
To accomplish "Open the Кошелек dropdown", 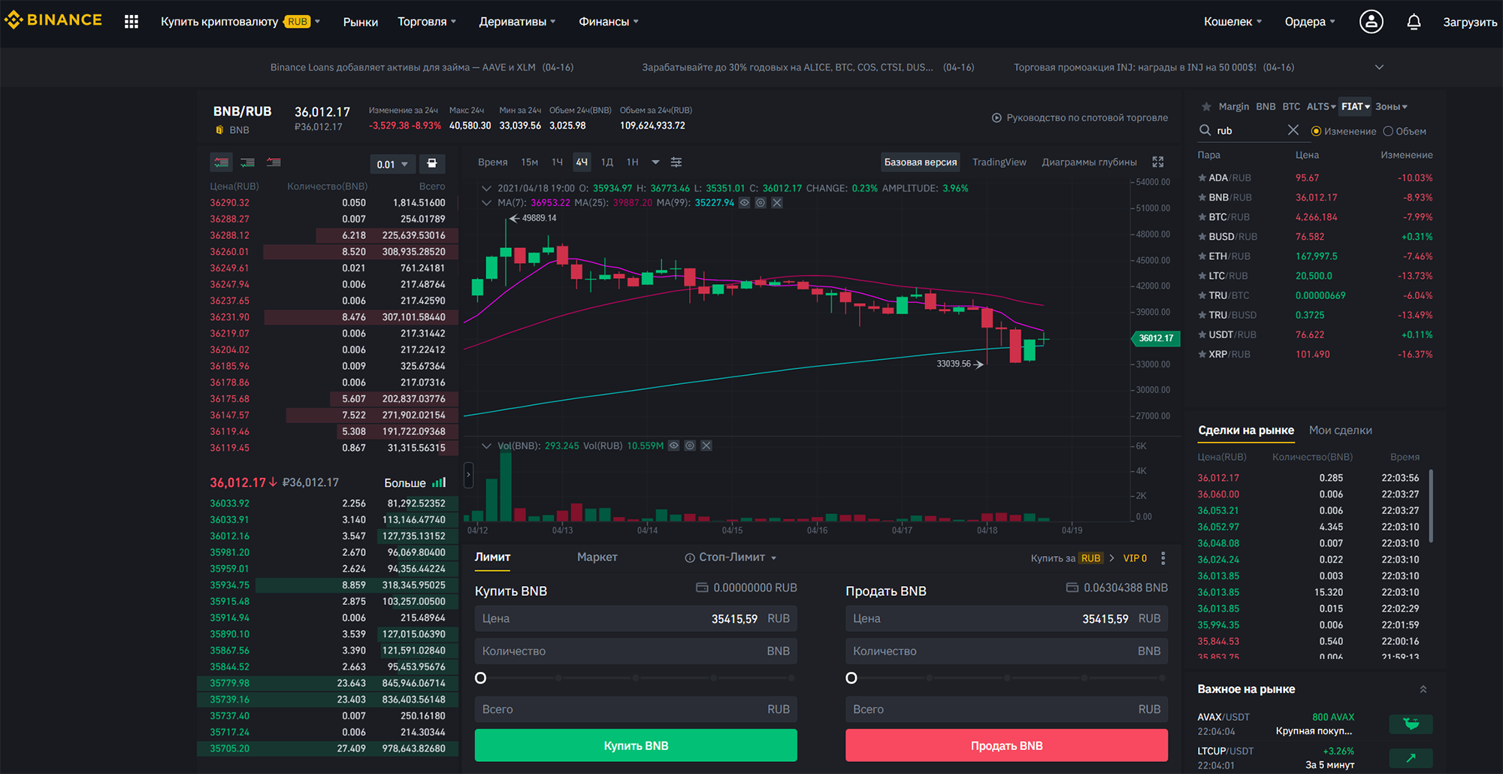I will point(1232,22).
